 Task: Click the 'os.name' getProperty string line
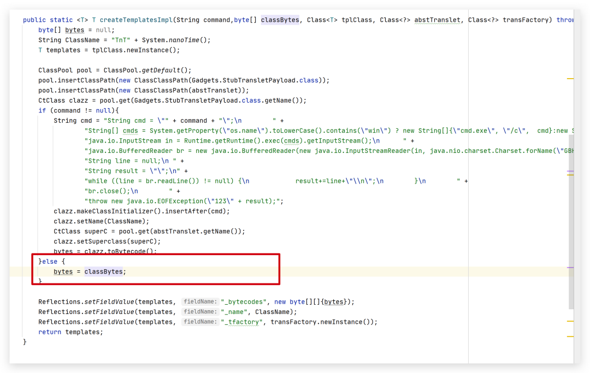(329, 131)
